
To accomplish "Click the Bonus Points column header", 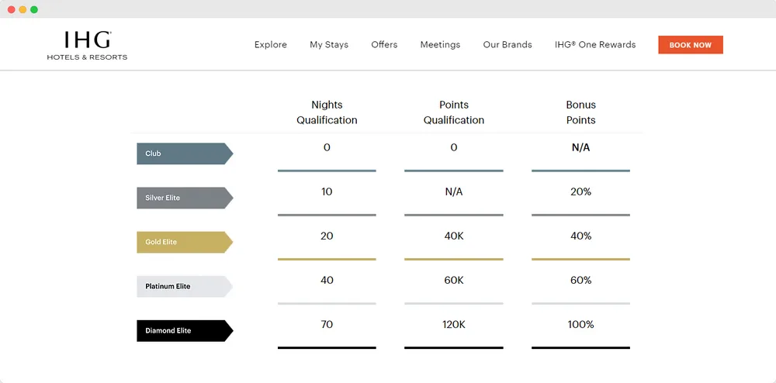I will pos(581,112).
